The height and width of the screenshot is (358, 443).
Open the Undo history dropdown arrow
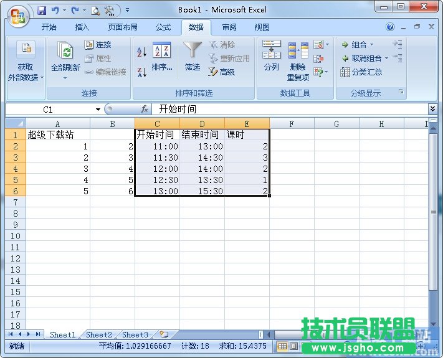pos(64,11)
